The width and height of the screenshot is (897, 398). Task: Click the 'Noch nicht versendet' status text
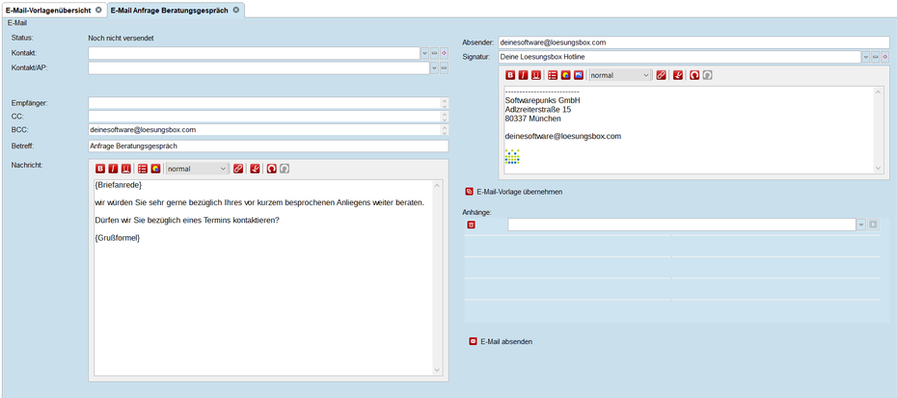(122, 39)
